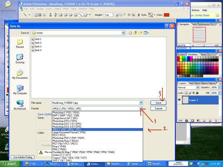Viewport: 223px width, 167px height.
Task: Open the Recent places shortcut
Action: pyautogui.click(x=20, y=44)
